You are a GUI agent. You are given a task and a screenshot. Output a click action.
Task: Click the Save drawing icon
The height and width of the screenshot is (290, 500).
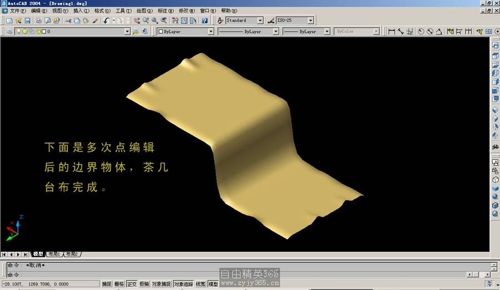[x=27, y=21]
